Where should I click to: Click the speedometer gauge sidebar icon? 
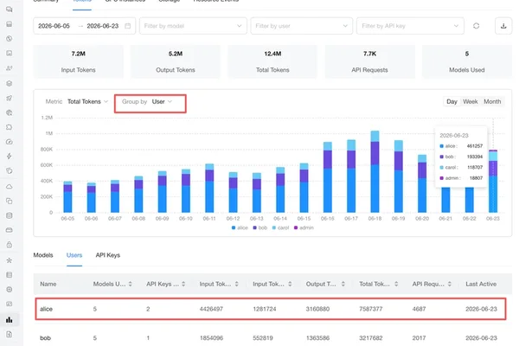point(10,142)
